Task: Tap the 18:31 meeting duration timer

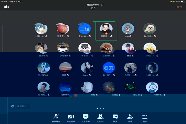Action: click(x=94, y=8)
